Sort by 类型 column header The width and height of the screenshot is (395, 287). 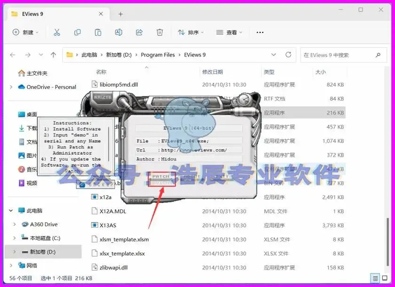[269, 72]
